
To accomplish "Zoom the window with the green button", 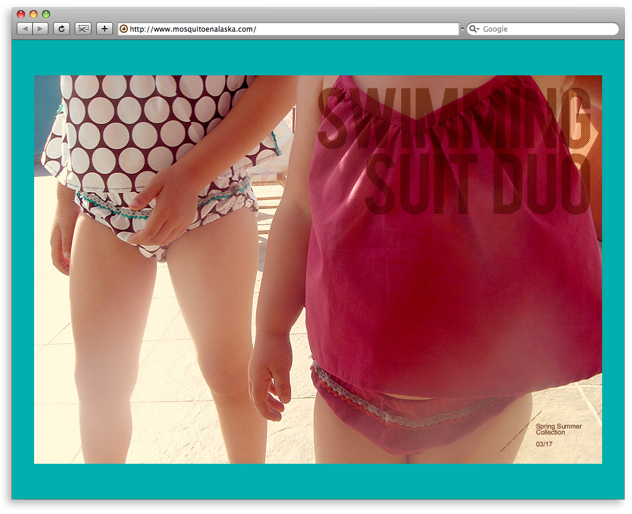I will pos(46,14).
